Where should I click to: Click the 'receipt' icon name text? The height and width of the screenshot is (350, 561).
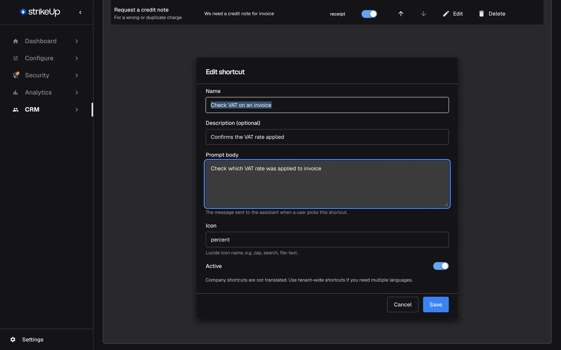pyautogui.click(x=338, y=14)
